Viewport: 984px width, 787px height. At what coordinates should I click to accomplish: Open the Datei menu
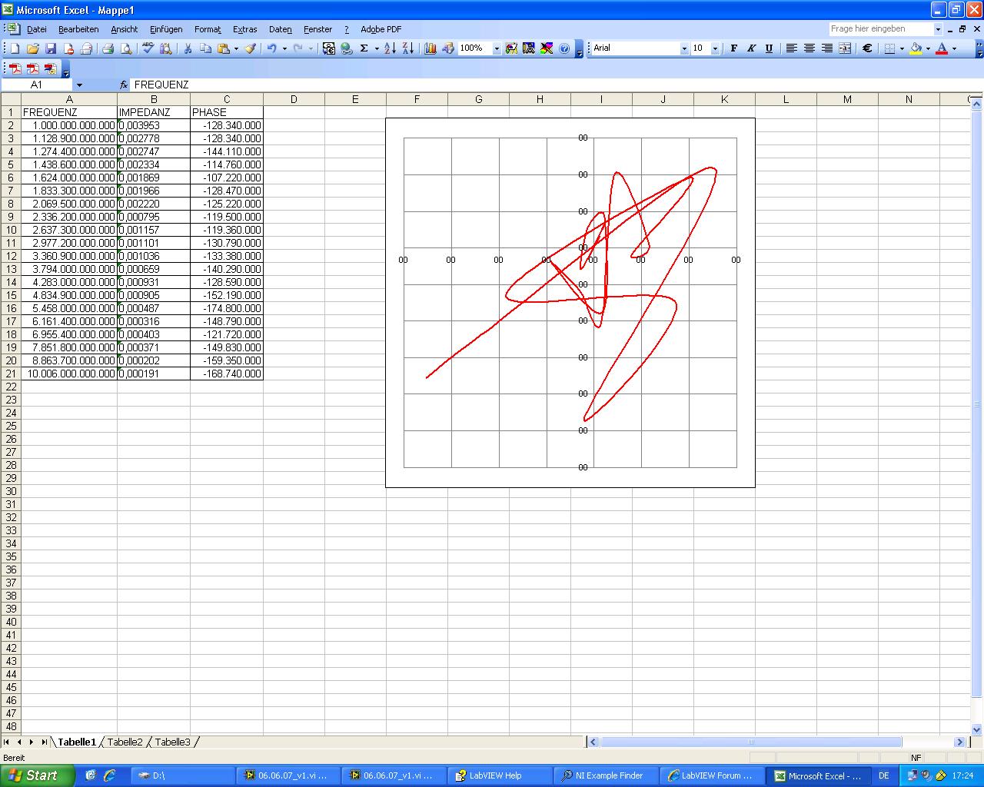point(37,29)
